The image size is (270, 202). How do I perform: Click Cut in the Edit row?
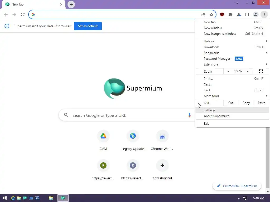231,103
